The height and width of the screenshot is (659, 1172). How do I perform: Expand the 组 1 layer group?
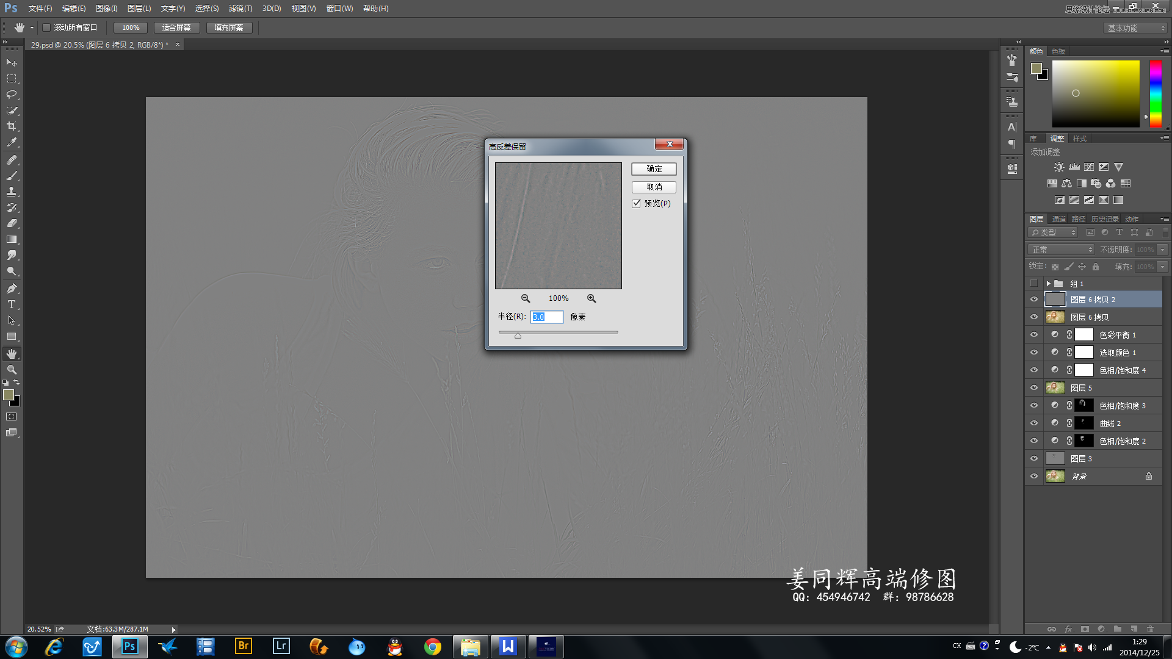pyautogui.click(x=1048, y=284)
